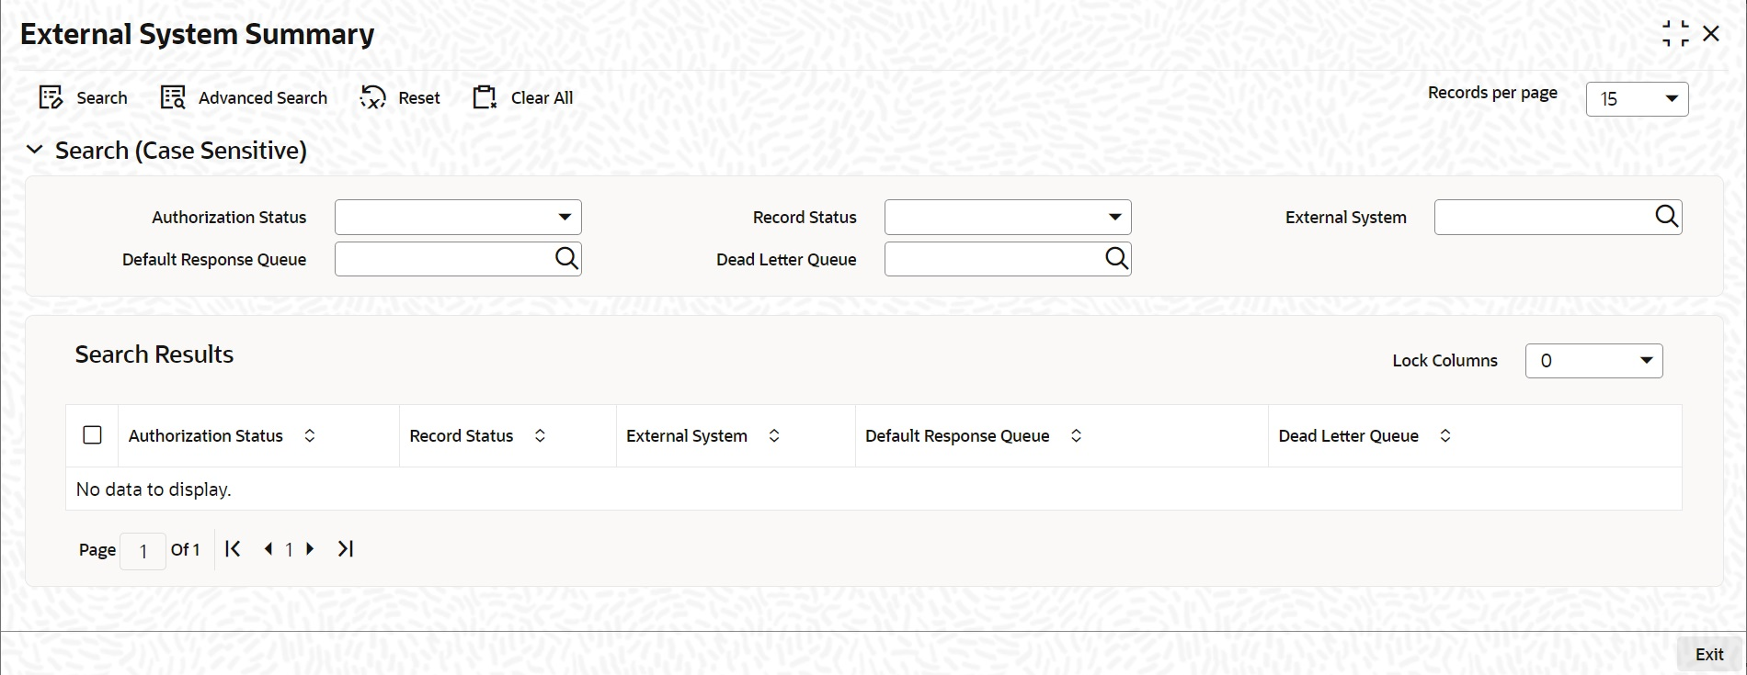
Task: Open Dead Letter Queue lookup magnifier
Action: 1116,259
